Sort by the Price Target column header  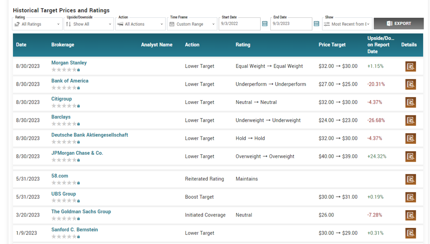coord(332,45)
